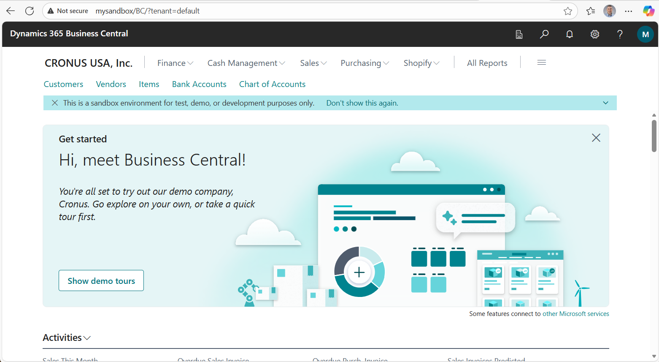Close the Get started banner
Viewport: 659px width, 362px height.
596,138
